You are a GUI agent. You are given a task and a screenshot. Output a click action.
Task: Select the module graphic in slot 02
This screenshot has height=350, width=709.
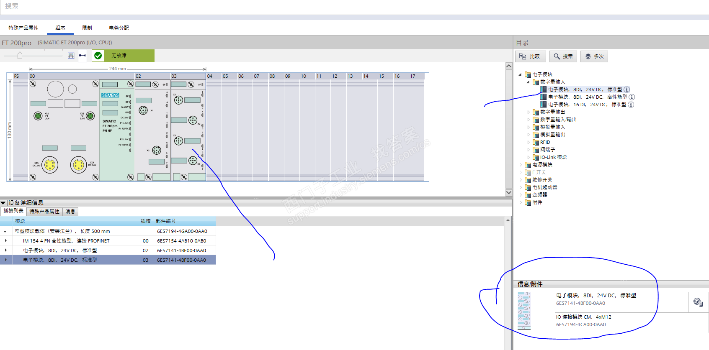[x=153, y=130]
